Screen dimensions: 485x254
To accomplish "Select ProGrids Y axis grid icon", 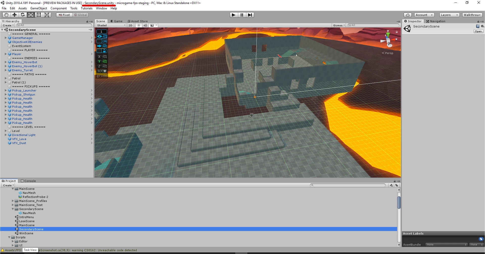I will [102, 61].
